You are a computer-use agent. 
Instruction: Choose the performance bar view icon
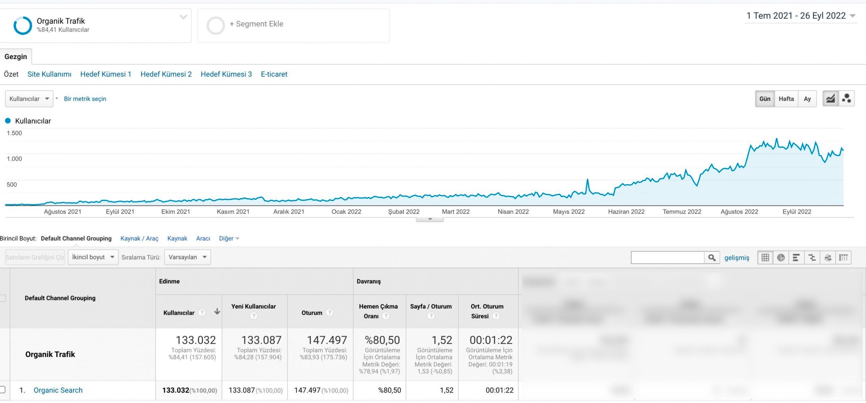click(x=796, y=258)
